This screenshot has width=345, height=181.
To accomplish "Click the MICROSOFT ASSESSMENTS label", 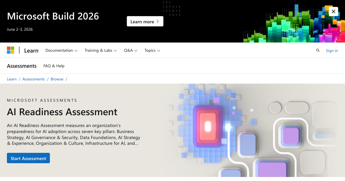I will tap(42, 100).
